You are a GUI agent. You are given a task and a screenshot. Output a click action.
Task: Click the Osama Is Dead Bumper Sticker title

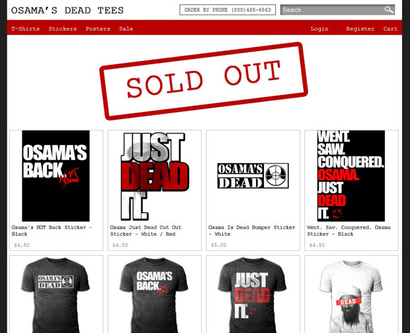(x=251, y=230)
